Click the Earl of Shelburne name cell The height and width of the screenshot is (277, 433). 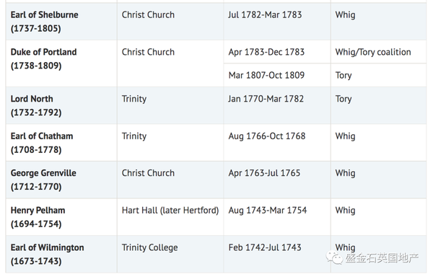(x=61, y=22)
